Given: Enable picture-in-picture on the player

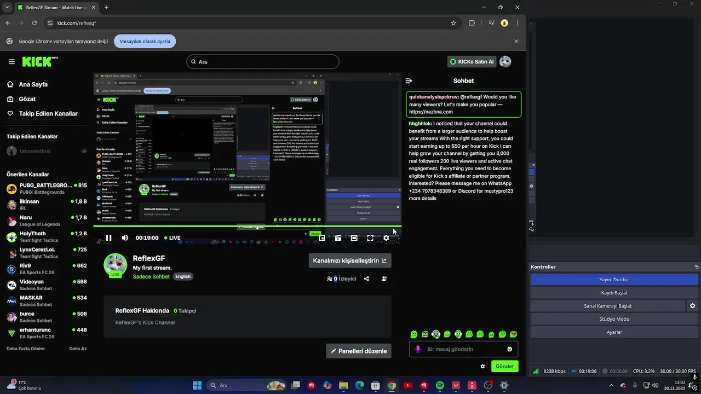Looking at the screenshot, I should click(322, 238).
